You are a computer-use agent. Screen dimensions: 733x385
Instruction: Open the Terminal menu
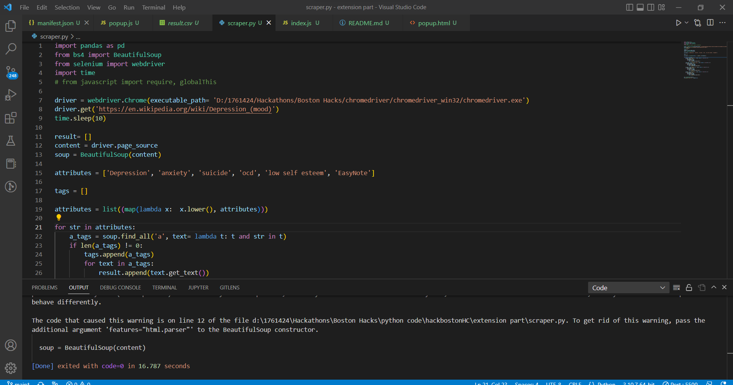pyautogui.click(x=153, y=7)
